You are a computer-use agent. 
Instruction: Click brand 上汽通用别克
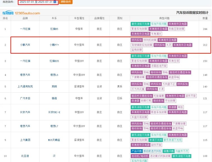point(25,86)
